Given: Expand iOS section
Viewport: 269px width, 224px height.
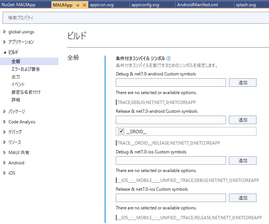Looking at the screenshot, I should pyautogui.click(x=4, y=173).
